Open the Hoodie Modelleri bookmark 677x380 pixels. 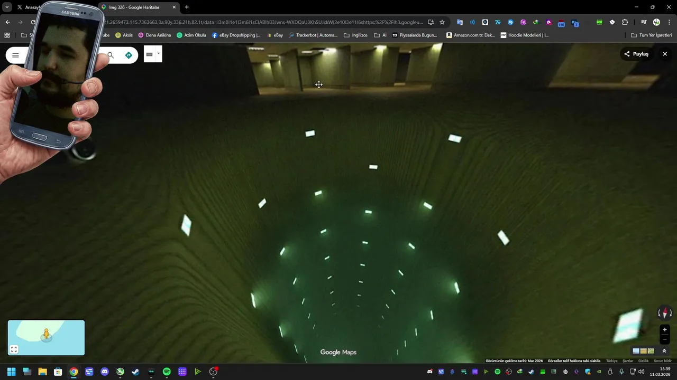click(525, 35)
